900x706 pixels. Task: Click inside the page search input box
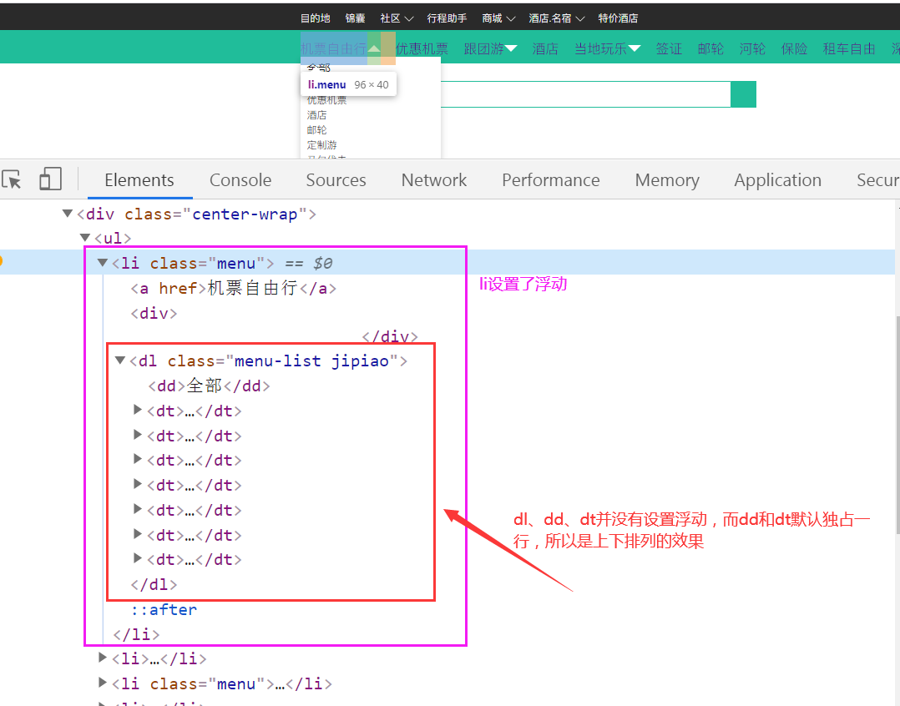[585, 94]
